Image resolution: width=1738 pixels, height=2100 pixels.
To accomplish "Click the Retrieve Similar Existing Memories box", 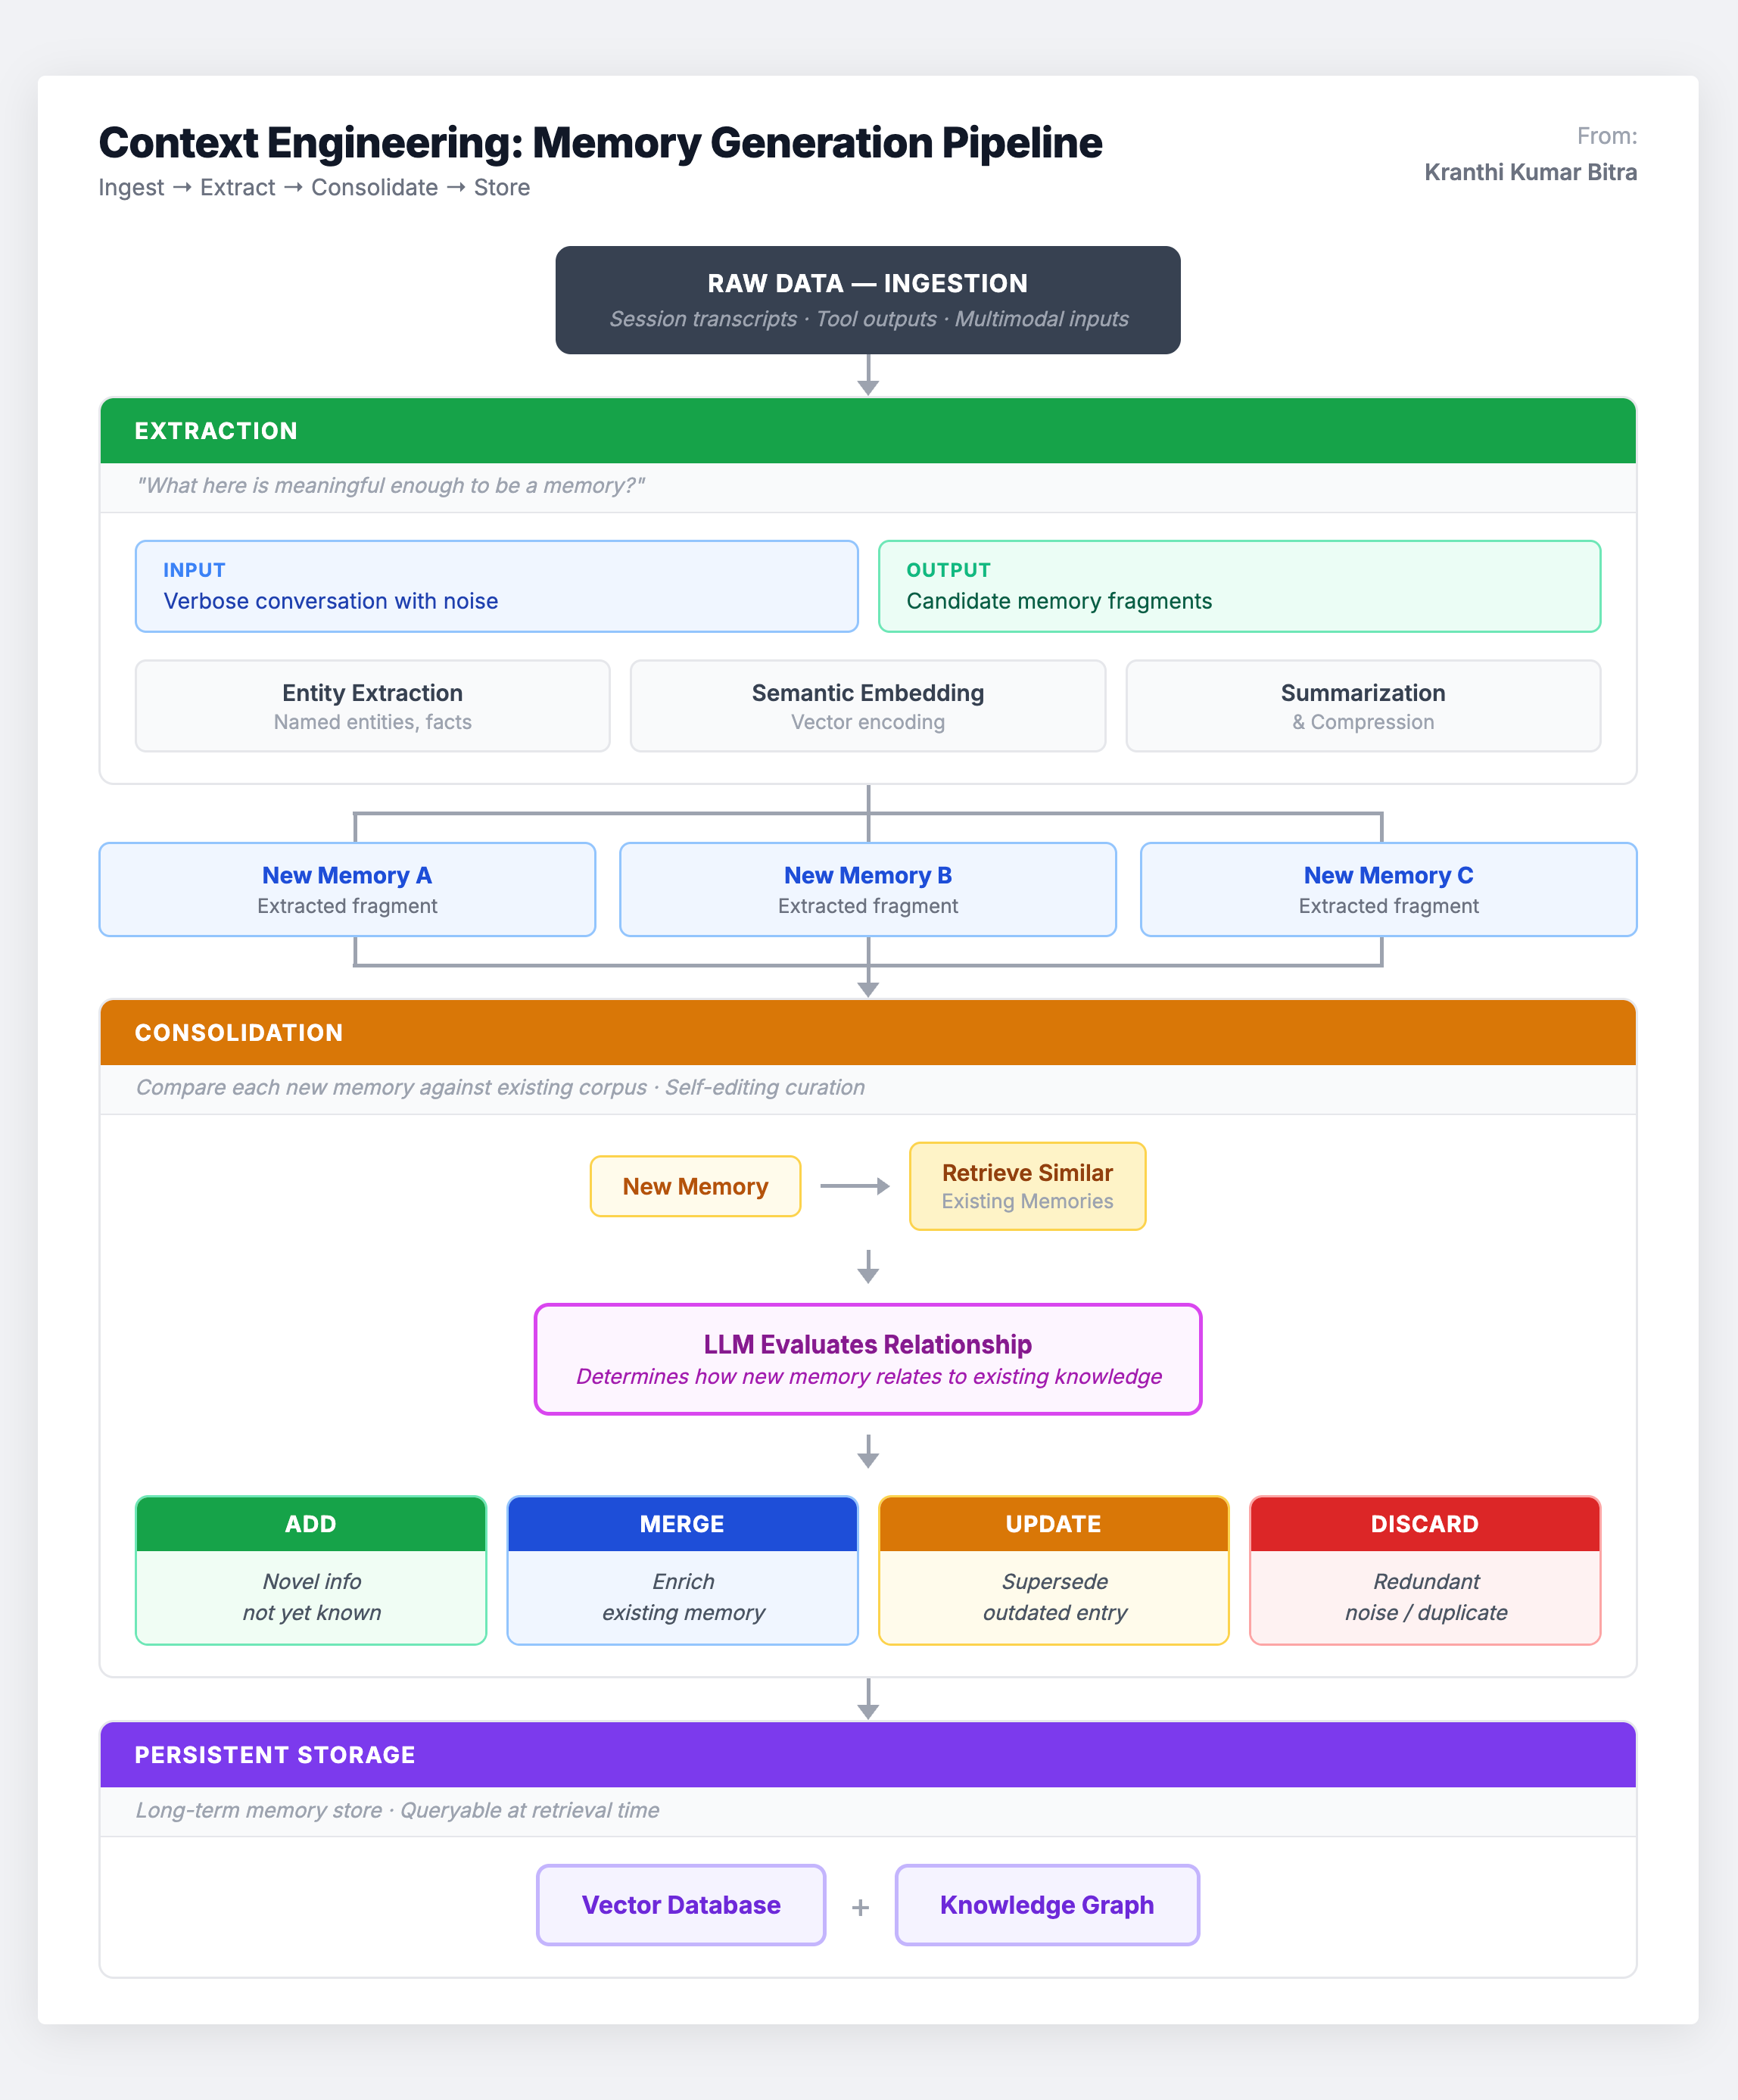I will click(1027, 1186).
